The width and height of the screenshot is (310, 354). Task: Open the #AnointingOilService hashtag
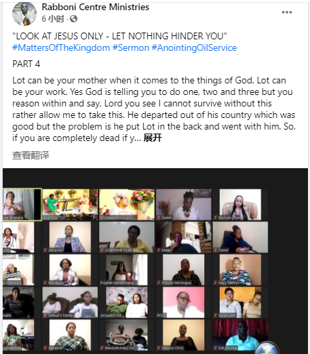pyautogui.click(x=194, y=47)
